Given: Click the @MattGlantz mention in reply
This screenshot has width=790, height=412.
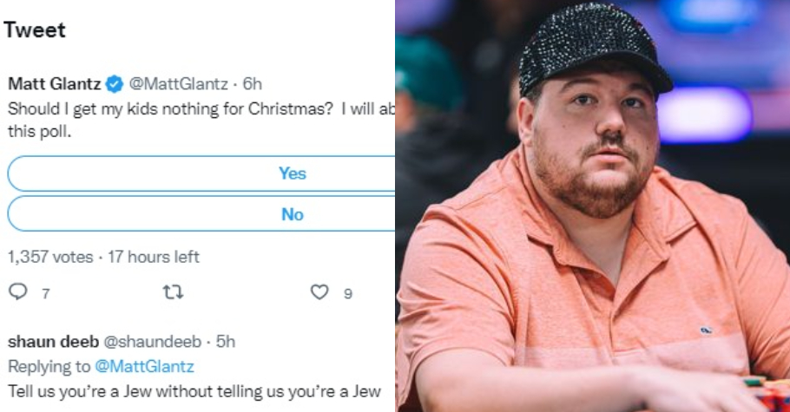Looking at the screenshot, I should (x=145, y=366).
